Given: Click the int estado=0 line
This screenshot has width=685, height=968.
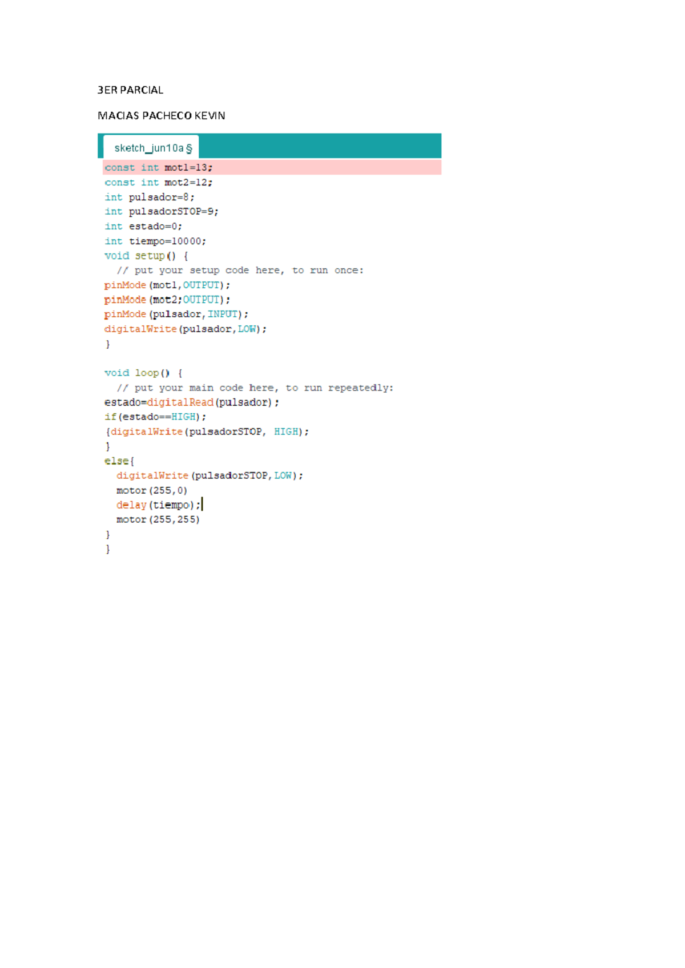Looking at the screenshot, I should 143,227.
